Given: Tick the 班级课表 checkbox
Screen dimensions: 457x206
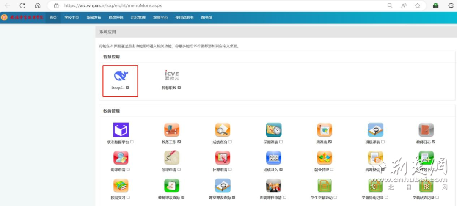Looking at the screenshot, I should [x=383, y=142].
